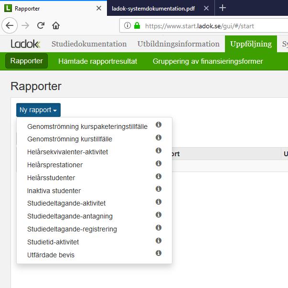
Task: Open a new browser tab with plus
Action: coord(223,8)
